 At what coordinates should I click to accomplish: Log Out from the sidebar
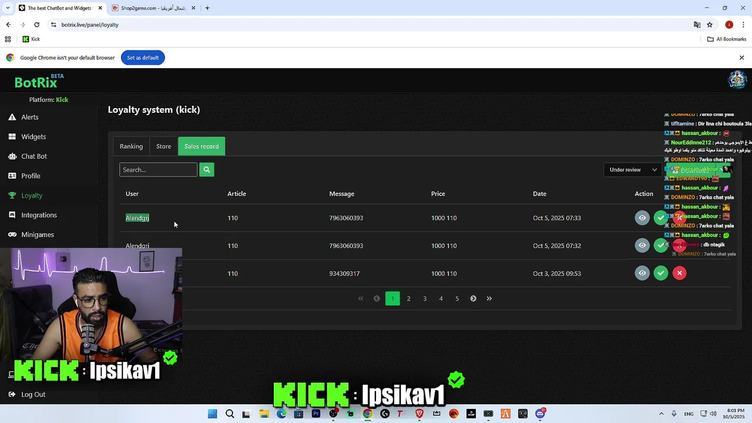pos(33,394)
